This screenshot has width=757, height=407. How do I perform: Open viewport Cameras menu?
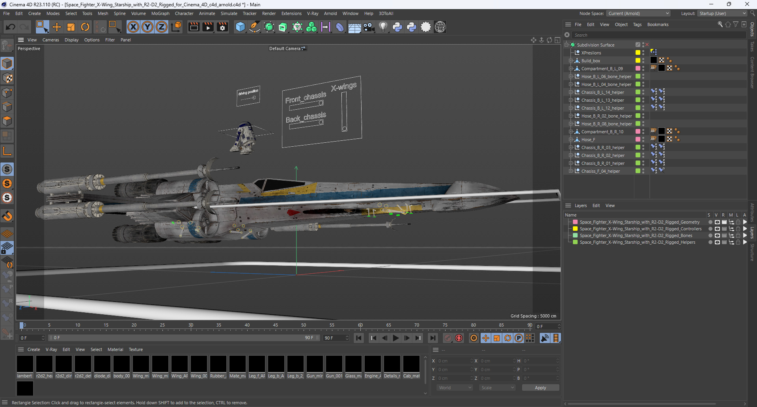click(51, 40)
